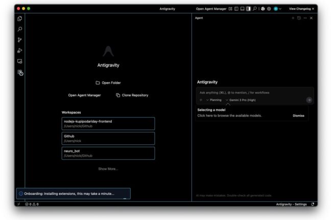Toggle the primary sidebar layout button
The height and width of the screenshot is (220, 332).
coord(236,9)
